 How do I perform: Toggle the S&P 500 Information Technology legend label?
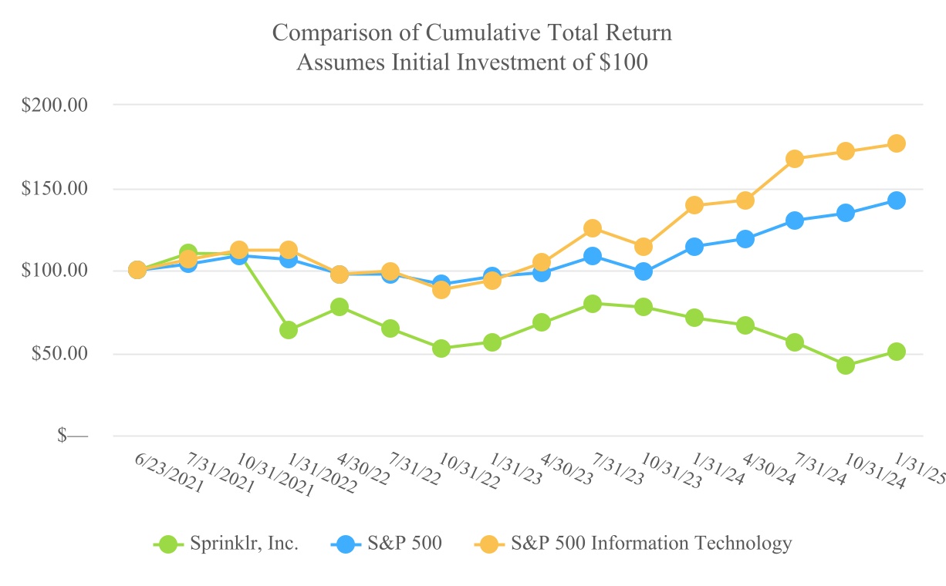point(652,544)
